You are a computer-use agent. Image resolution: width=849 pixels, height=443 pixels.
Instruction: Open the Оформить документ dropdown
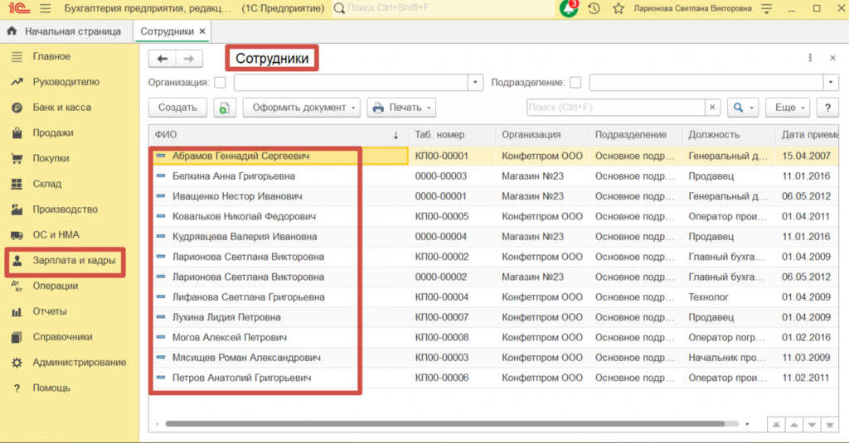tap(302, 108)
